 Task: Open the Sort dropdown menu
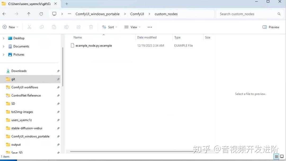[x=110, y=27]
